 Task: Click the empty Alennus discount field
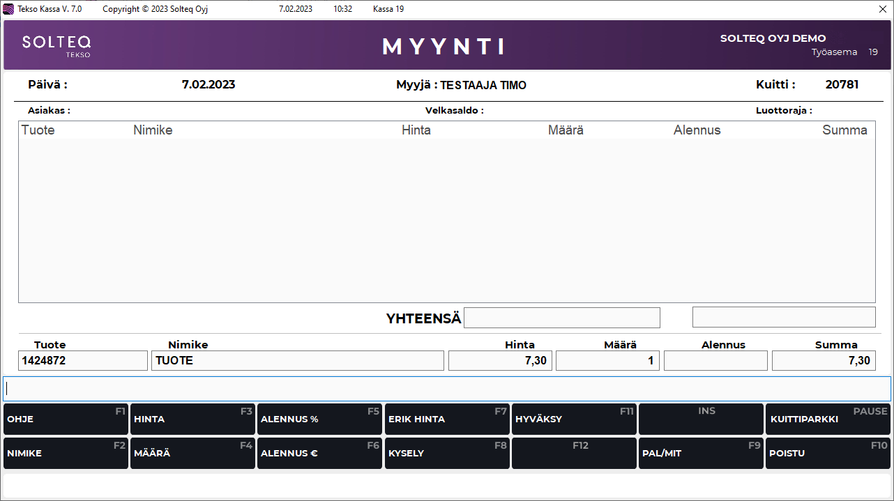[715, 360]
